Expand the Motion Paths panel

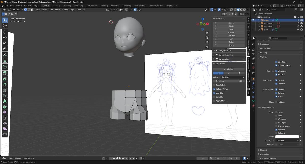tap(280, 49)
